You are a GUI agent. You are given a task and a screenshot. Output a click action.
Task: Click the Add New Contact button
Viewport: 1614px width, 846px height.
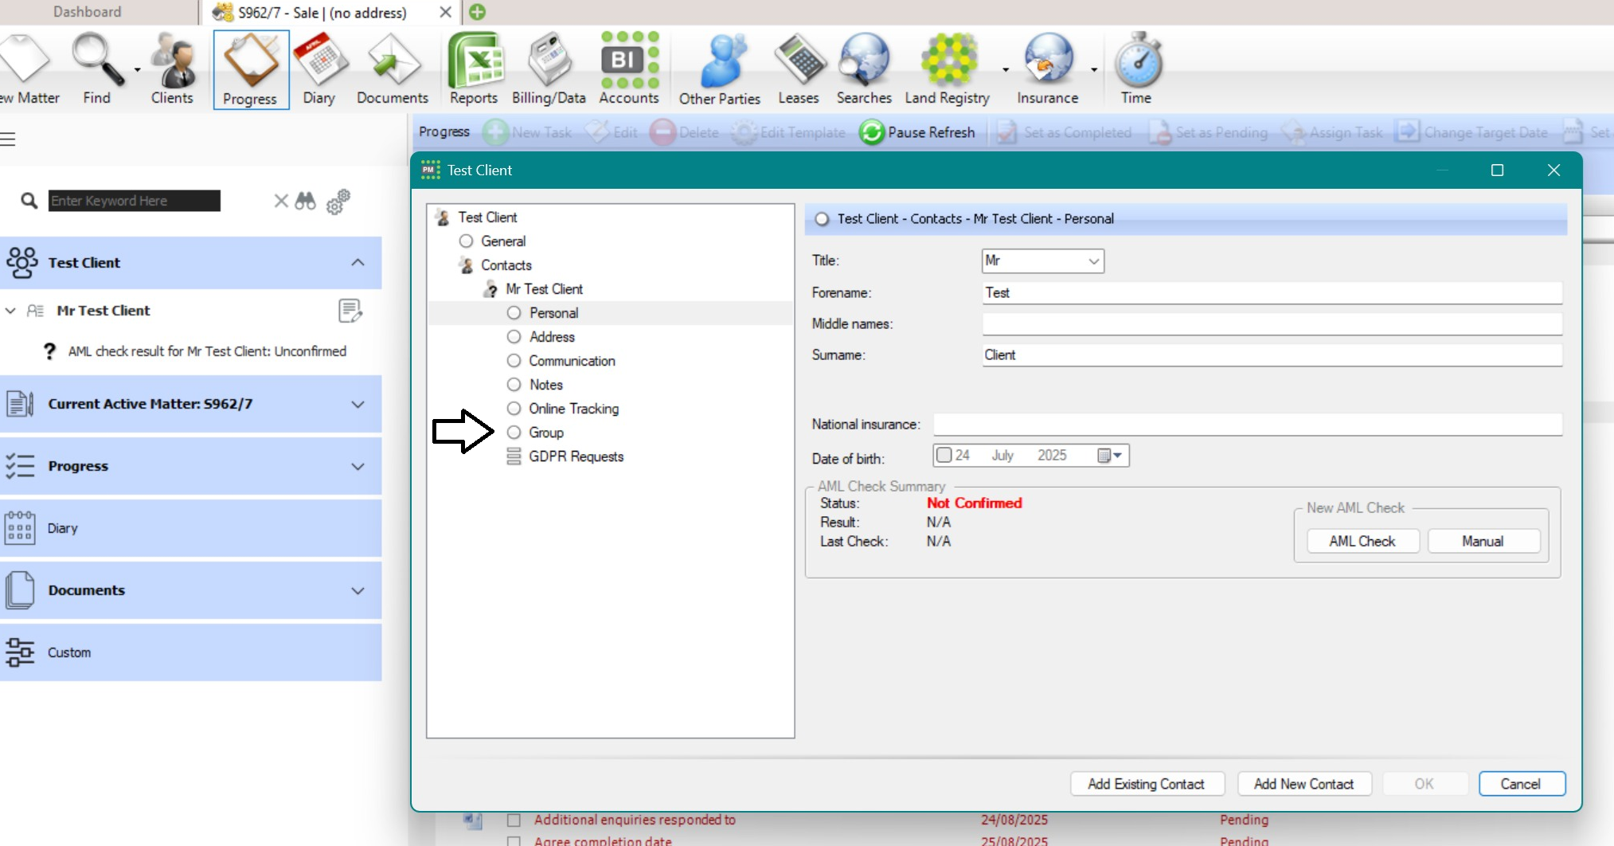point(1303,784)
